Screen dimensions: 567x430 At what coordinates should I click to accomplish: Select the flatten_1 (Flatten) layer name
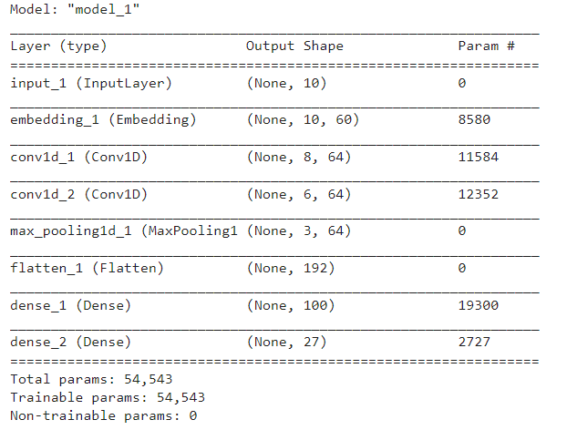coord(87,268)
